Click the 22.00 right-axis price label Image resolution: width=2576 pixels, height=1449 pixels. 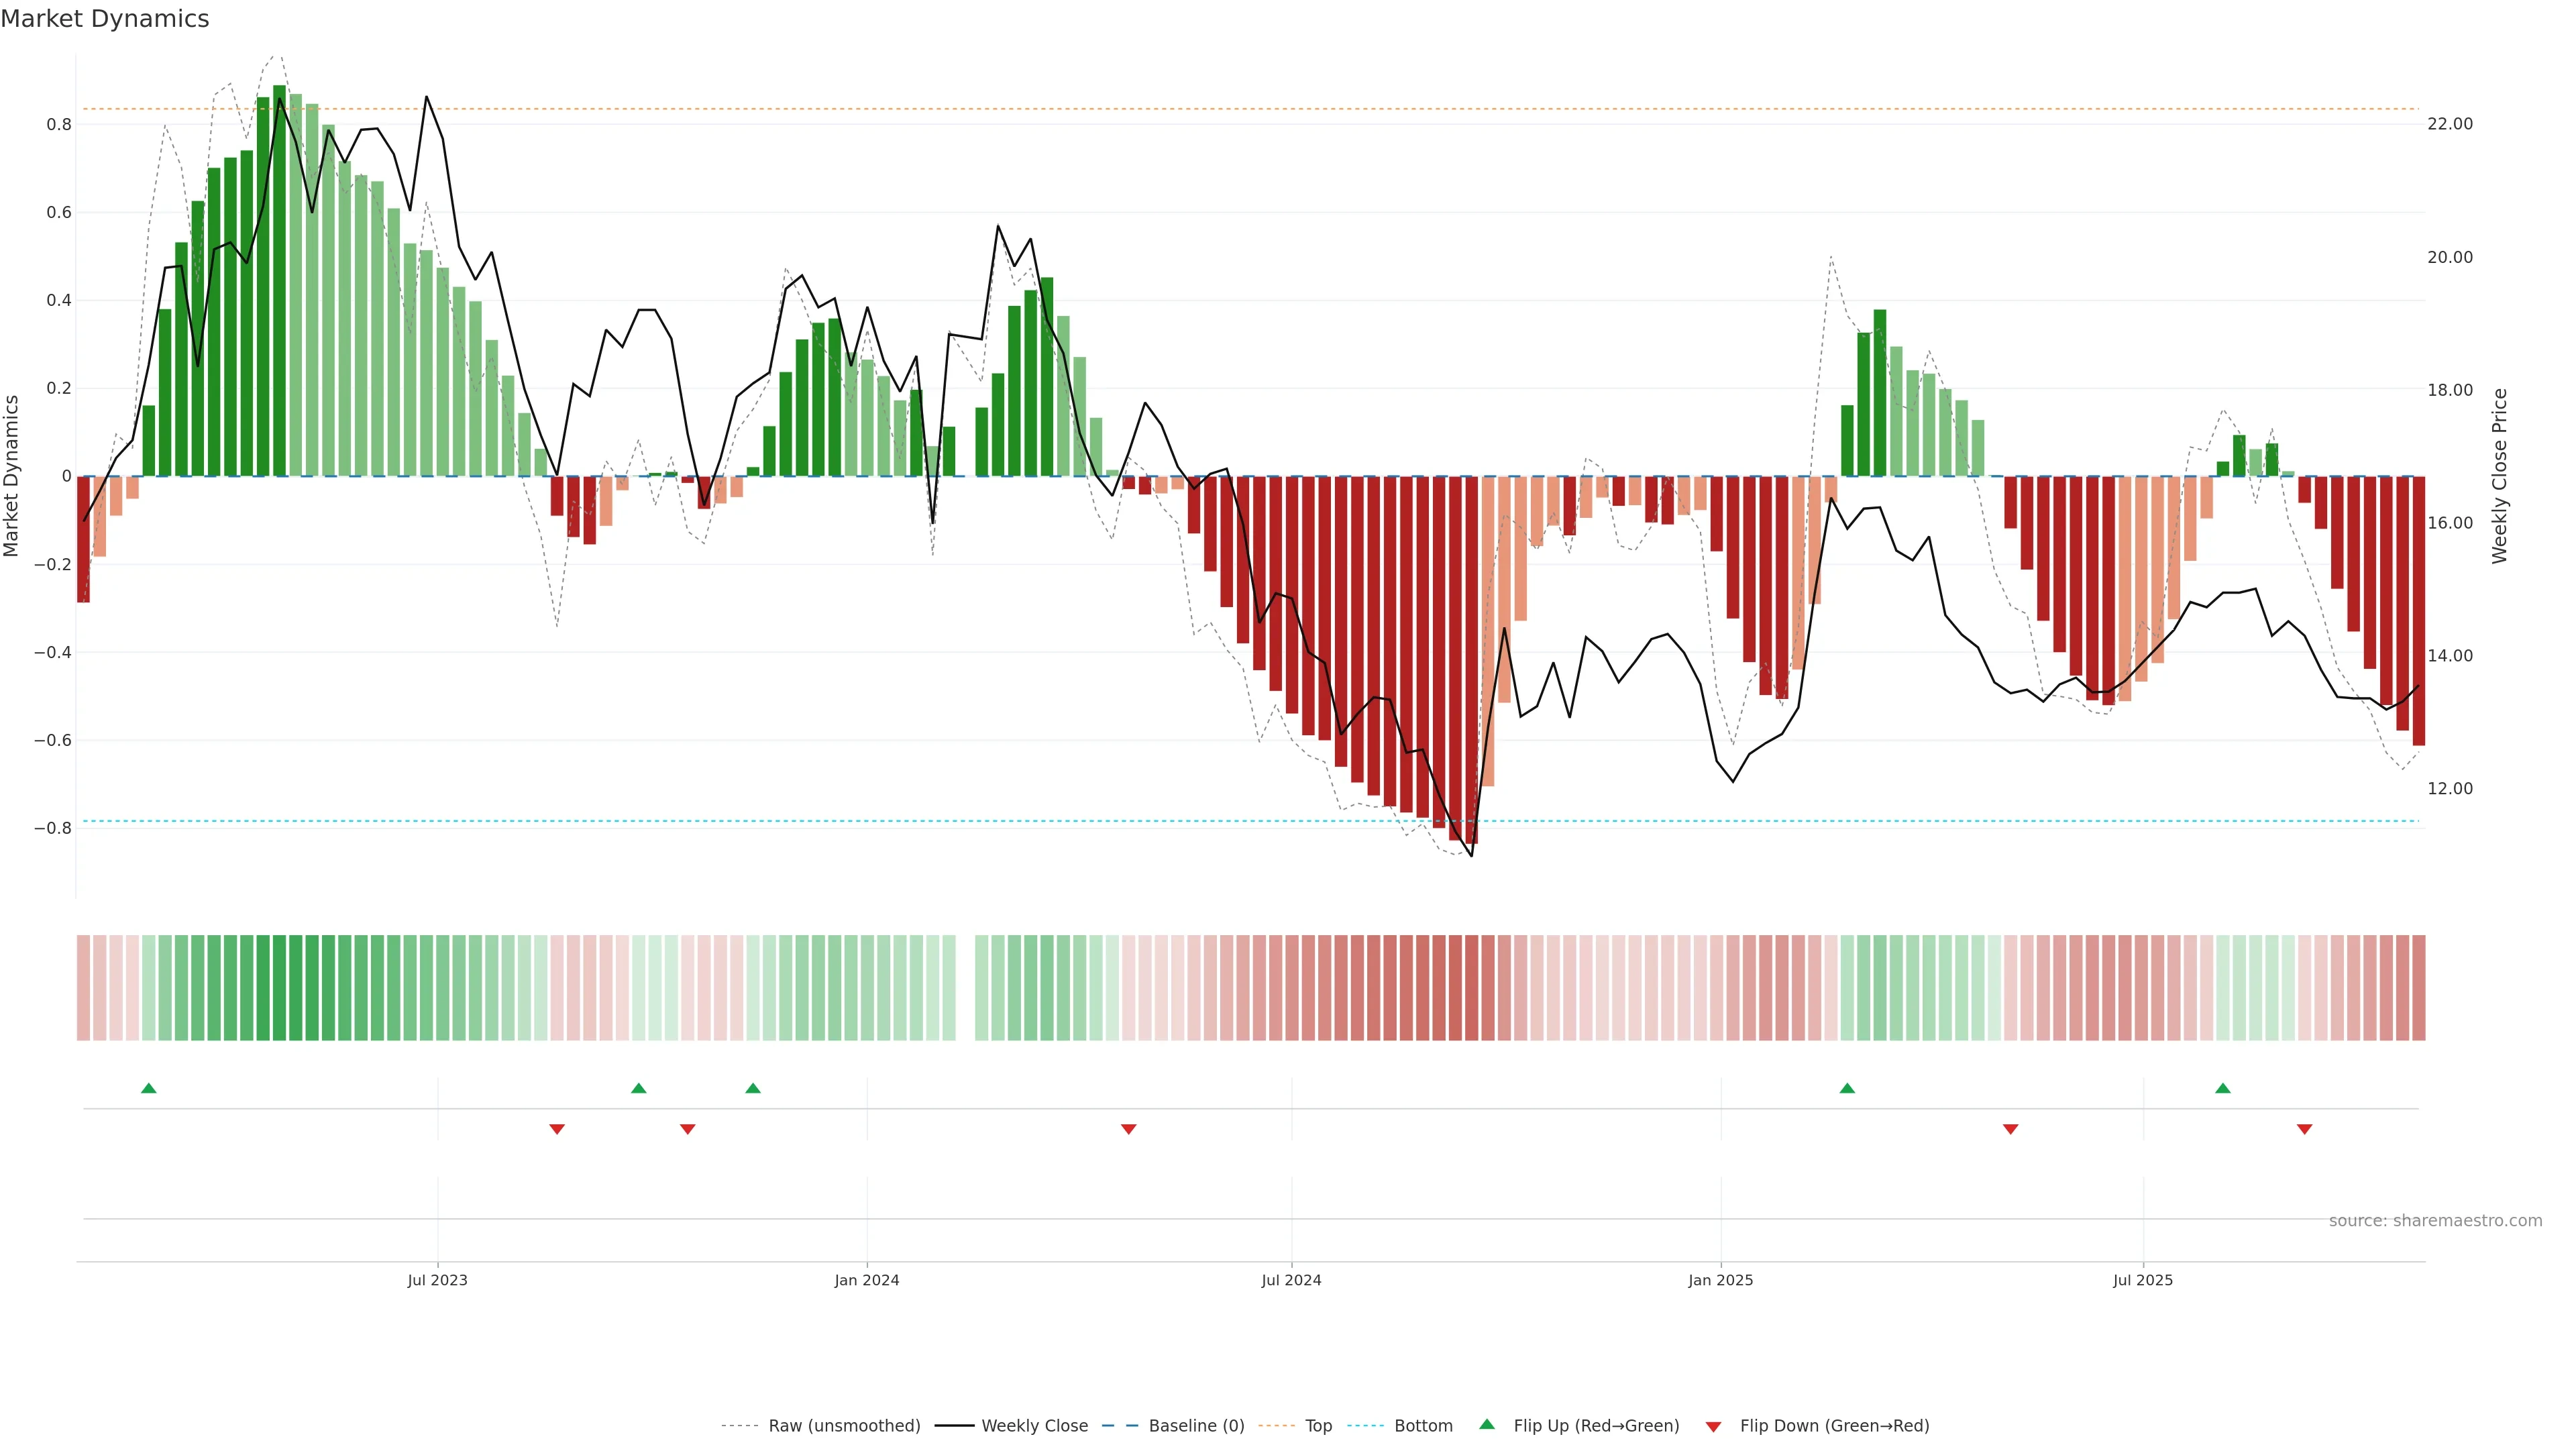pyautogui.click(x=2449, y=124)
